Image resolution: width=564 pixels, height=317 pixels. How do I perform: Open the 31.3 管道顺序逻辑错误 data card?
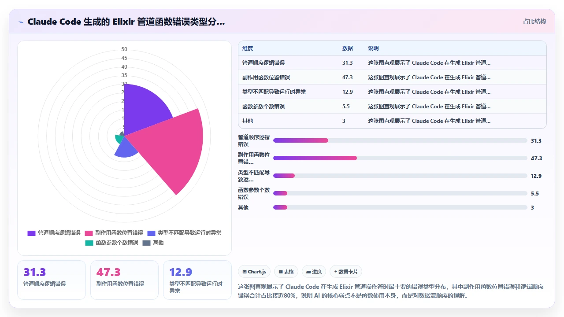[x=52, y=280]
